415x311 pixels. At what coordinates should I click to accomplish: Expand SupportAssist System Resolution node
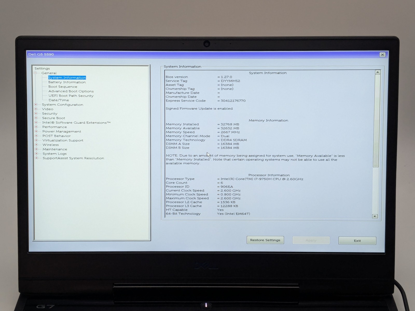point(37,158)
